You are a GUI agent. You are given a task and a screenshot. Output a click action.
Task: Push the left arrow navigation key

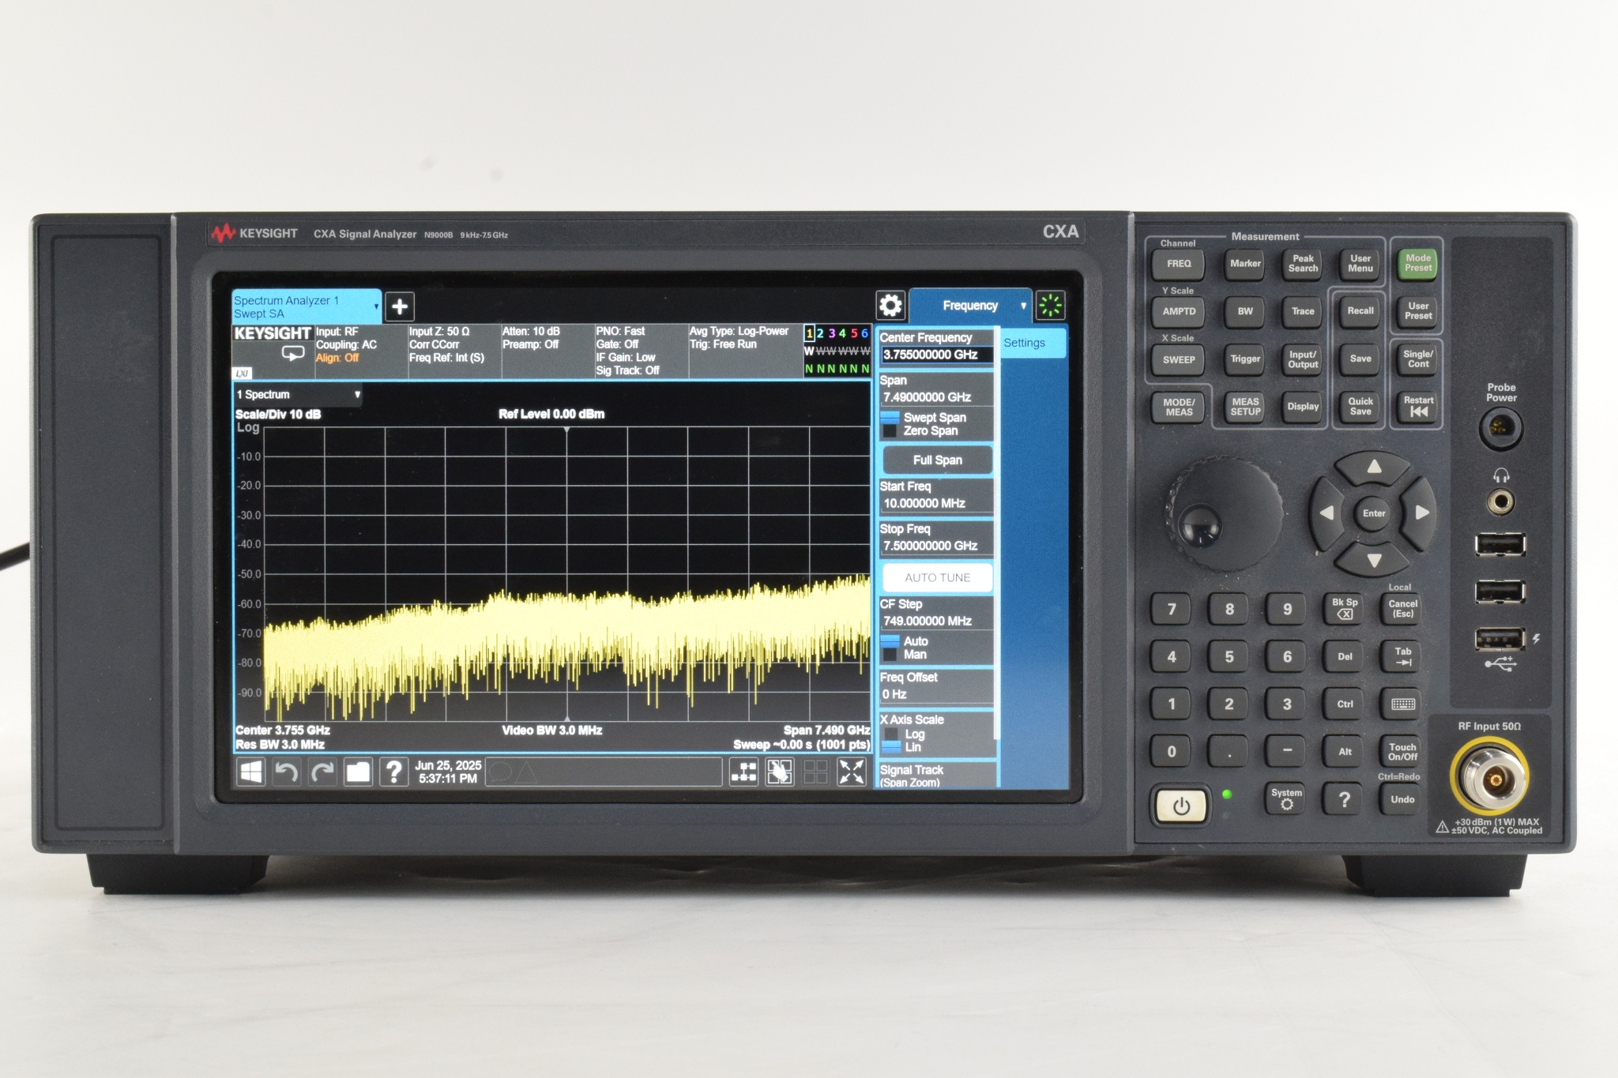[1326, 513]
